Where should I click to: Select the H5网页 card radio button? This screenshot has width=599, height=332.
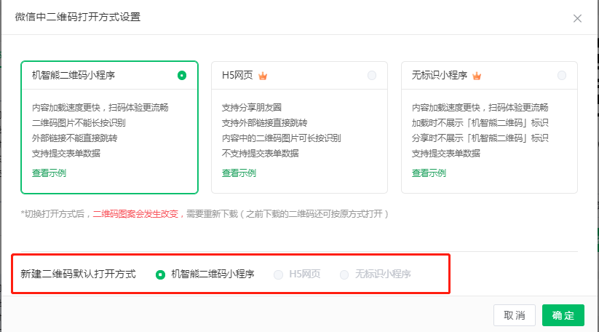pyautogui.click(x=372, y=76)
